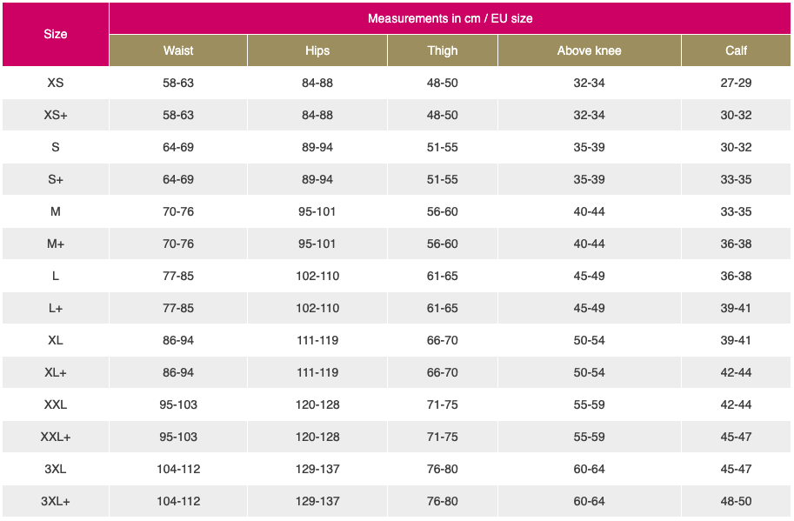Viewport: 794px width, 521px height.
Task: Click the XXL size row label
Action: pos(55,404)
